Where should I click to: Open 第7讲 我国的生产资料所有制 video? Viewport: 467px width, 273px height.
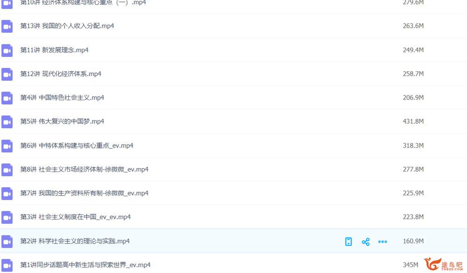point(84,193)
